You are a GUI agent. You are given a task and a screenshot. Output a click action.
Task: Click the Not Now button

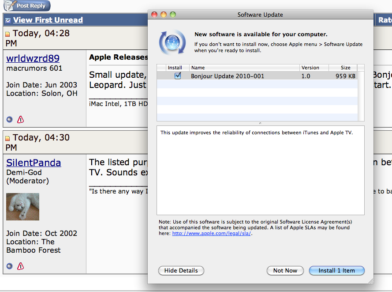click(285, 270)
